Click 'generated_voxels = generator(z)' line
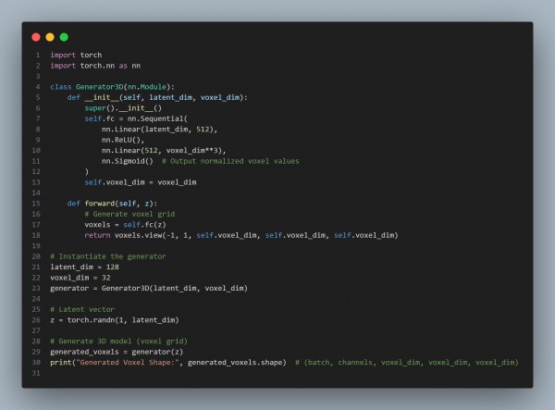This screenshot has height=410, width=555. tap(117, 352)
